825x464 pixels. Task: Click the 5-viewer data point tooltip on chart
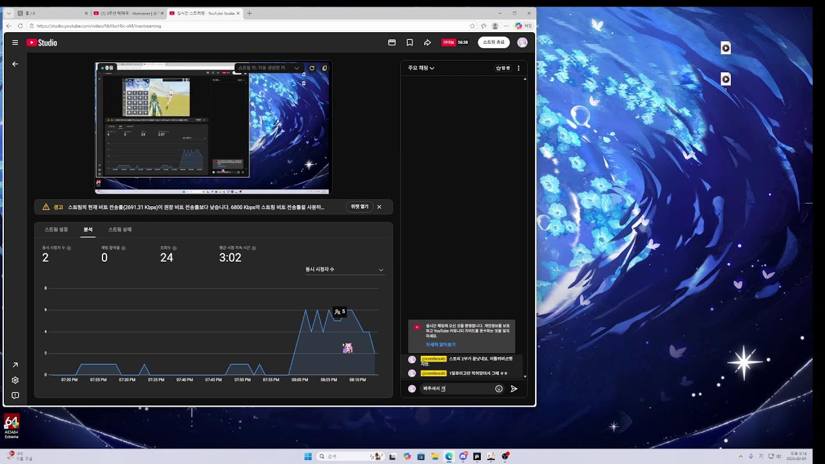pos(340,312)
